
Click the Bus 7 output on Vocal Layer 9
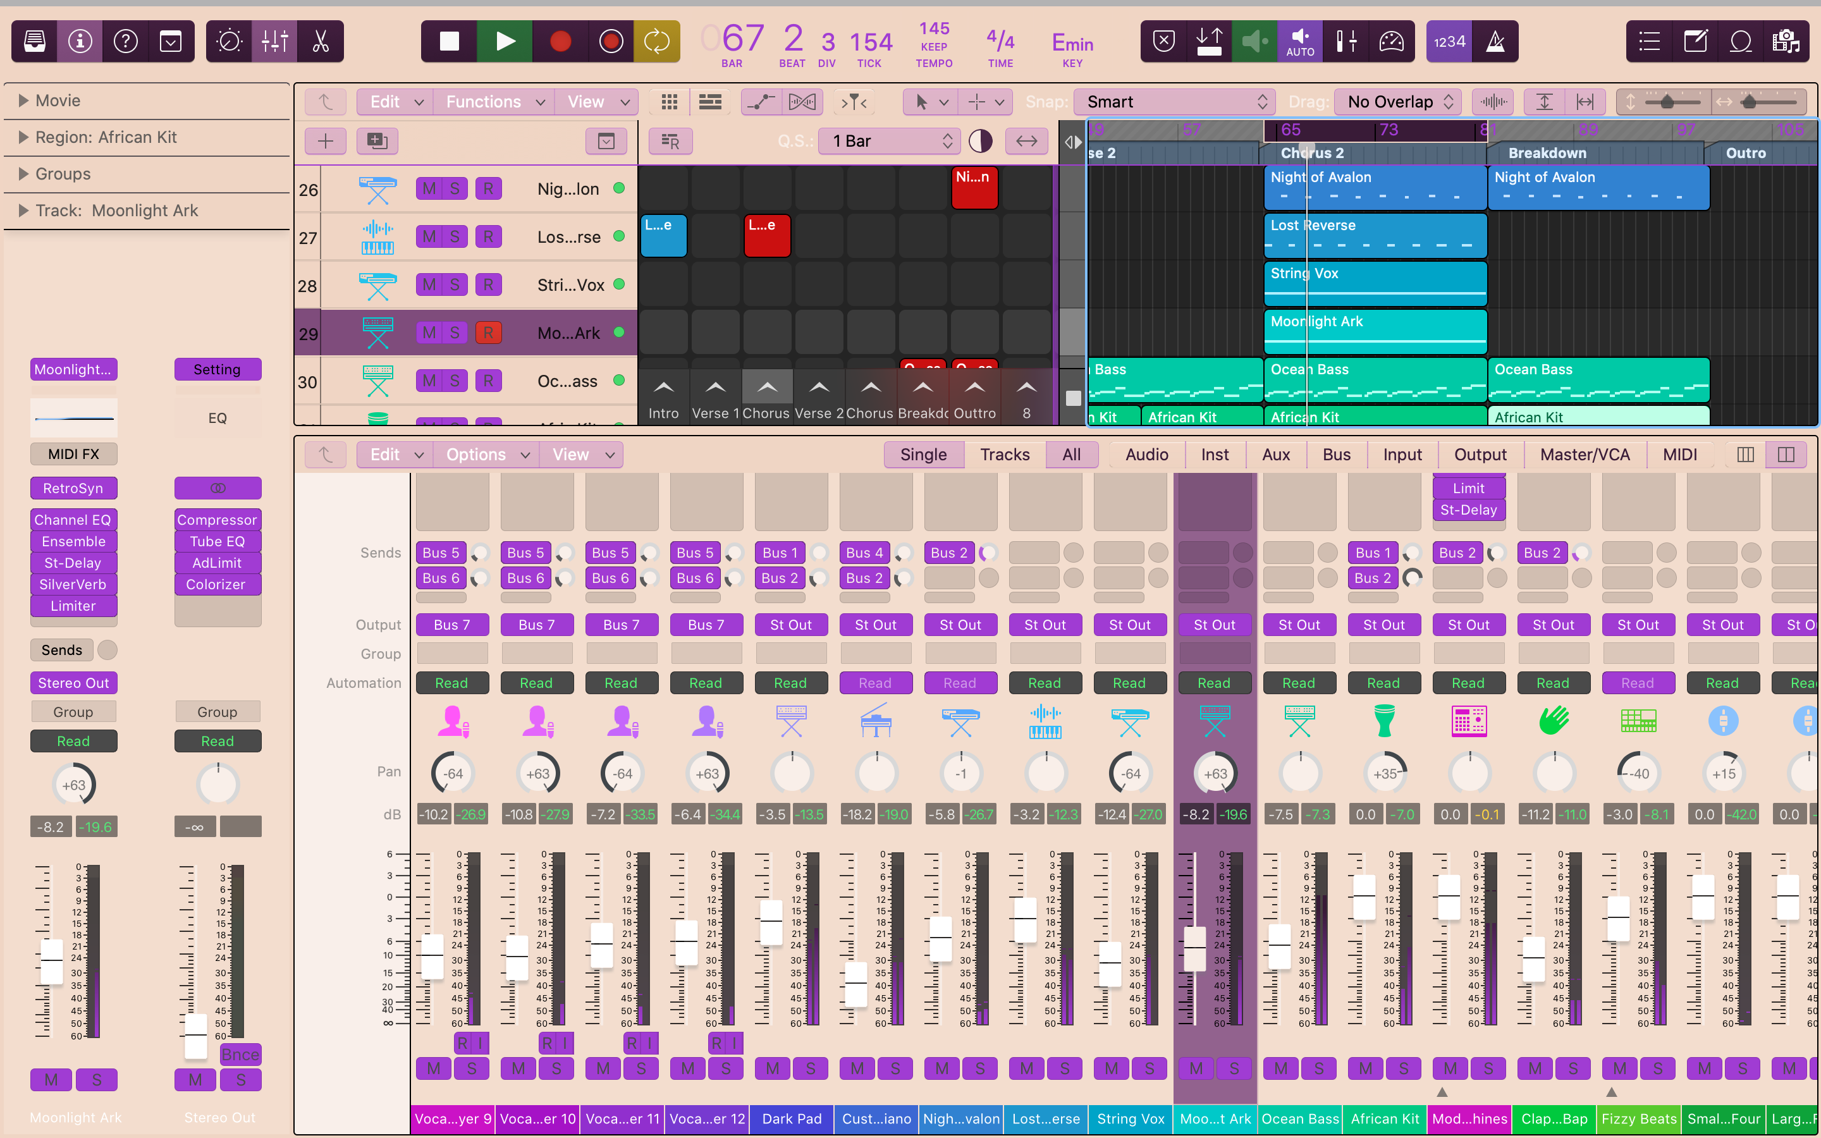451,625
